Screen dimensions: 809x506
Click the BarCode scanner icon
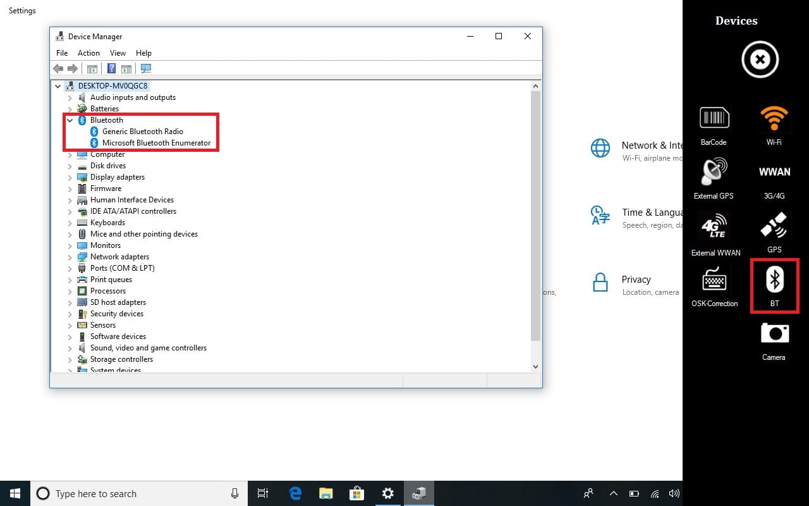pos(714,118)
